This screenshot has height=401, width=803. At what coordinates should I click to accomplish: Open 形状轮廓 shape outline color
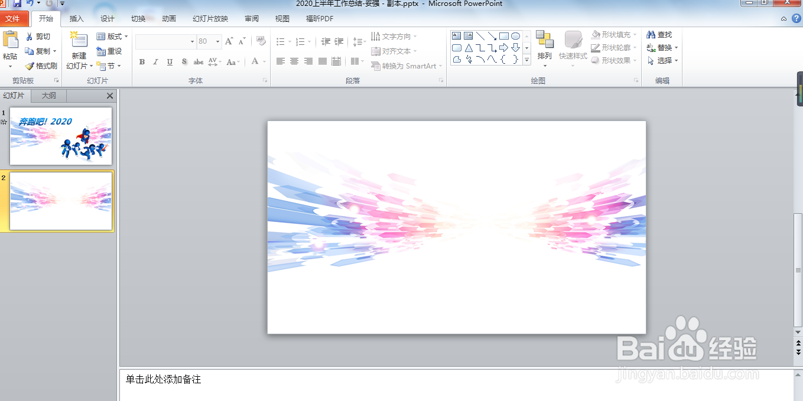pyautogui.click(x=615, y=48)
